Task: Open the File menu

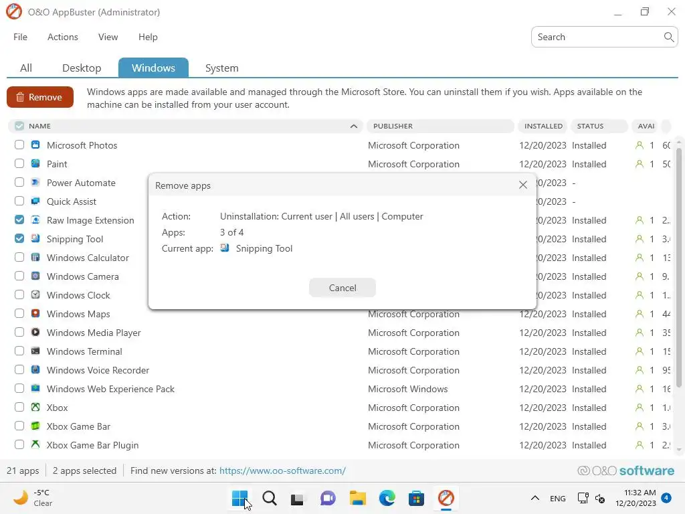Action: point(21,37)
